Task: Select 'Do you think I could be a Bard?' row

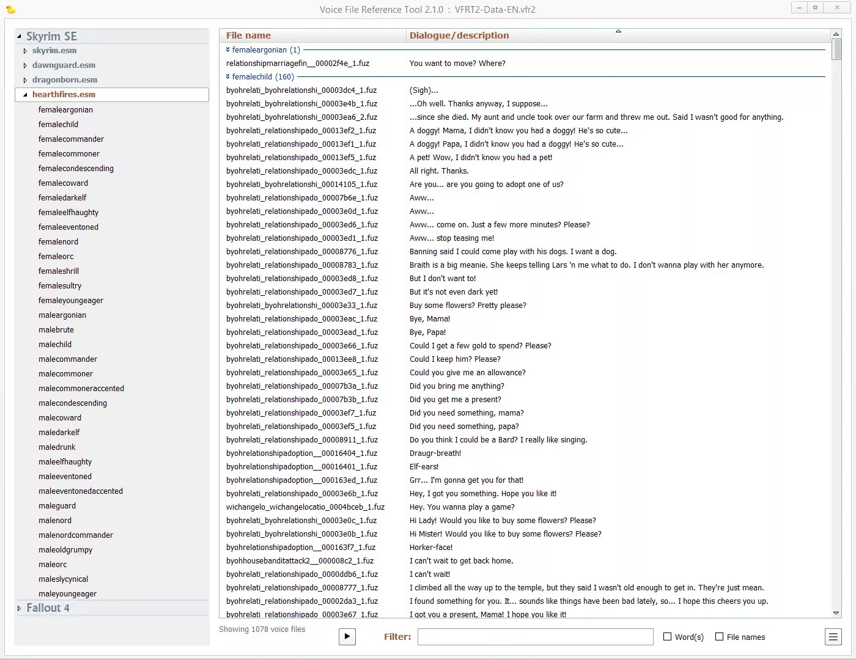Action: point(525,440)
